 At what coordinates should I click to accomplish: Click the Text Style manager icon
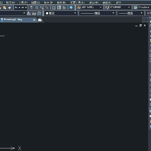tap(79, 8)
